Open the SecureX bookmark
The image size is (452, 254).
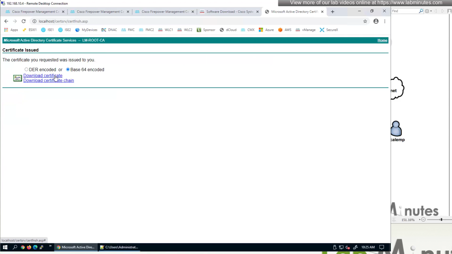pyautogui.click(x=329, y=30)
